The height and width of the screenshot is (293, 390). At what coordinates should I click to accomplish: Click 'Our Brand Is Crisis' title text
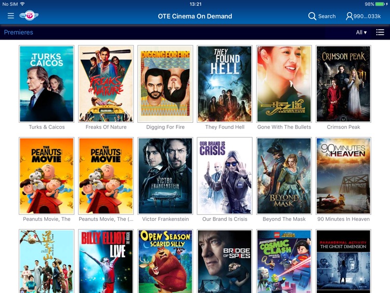(225, 219)
